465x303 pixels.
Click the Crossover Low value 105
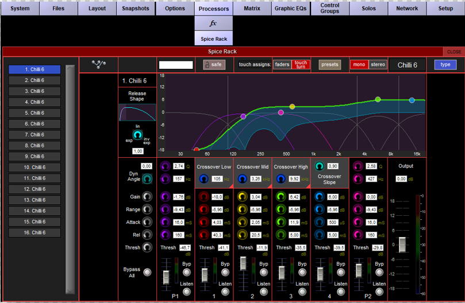click(x=217, y=179)
